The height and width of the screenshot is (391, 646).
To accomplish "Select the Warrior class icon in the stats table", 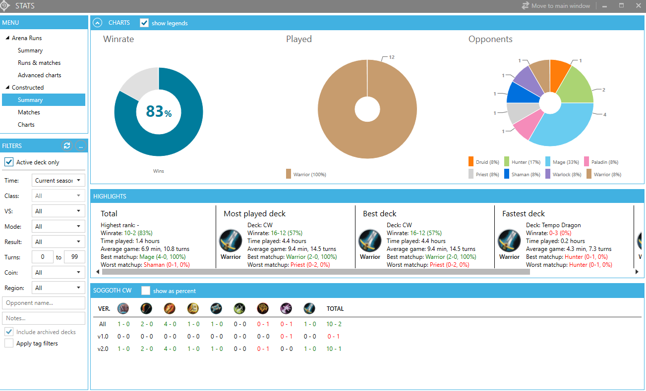I will (x=309, y=308).
